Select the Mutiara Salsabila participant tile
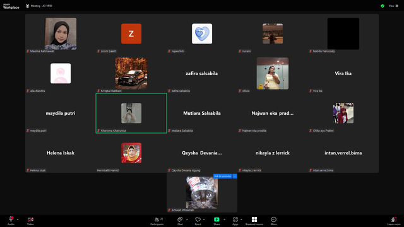This screenshot has width=404, height=227. tap(202, 113)
